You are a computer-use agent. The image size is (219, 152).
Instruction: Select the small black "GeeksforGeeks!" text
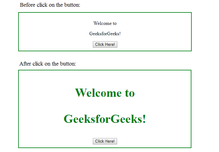tap(105, 34)
